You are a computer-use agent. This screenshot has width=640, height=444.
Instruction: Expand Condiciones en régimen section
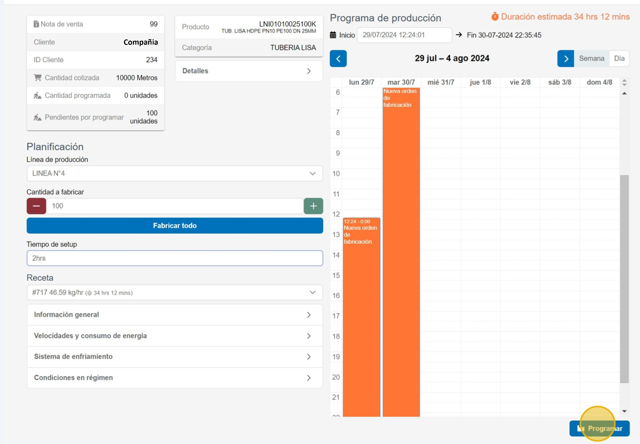pos(175,378)
